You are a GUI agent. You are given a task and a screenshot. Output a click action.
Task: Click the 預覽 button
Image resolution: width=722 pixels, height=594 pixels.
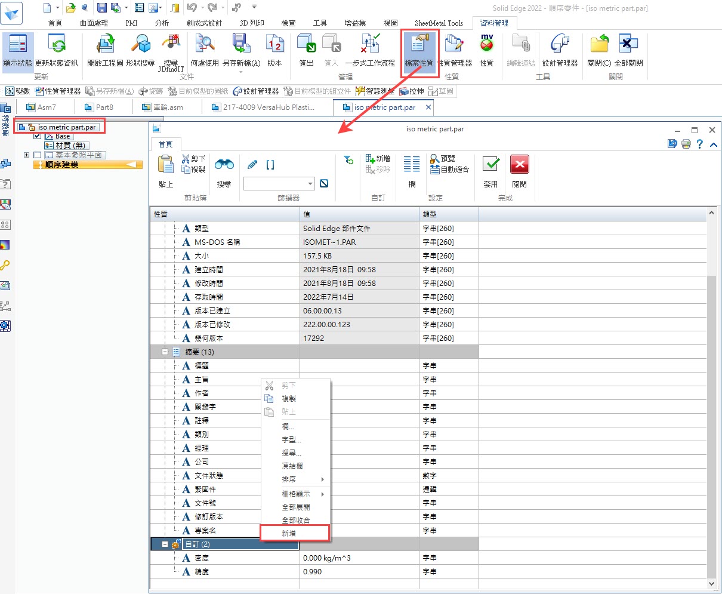[442, 159]
